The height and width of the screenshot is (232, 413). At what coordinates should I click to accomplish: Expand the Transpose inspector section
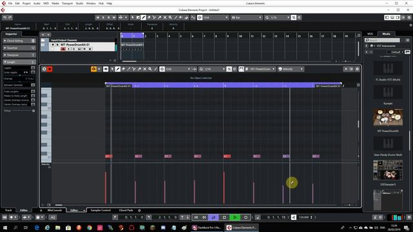pyautogui.click(x=19, y=55)
